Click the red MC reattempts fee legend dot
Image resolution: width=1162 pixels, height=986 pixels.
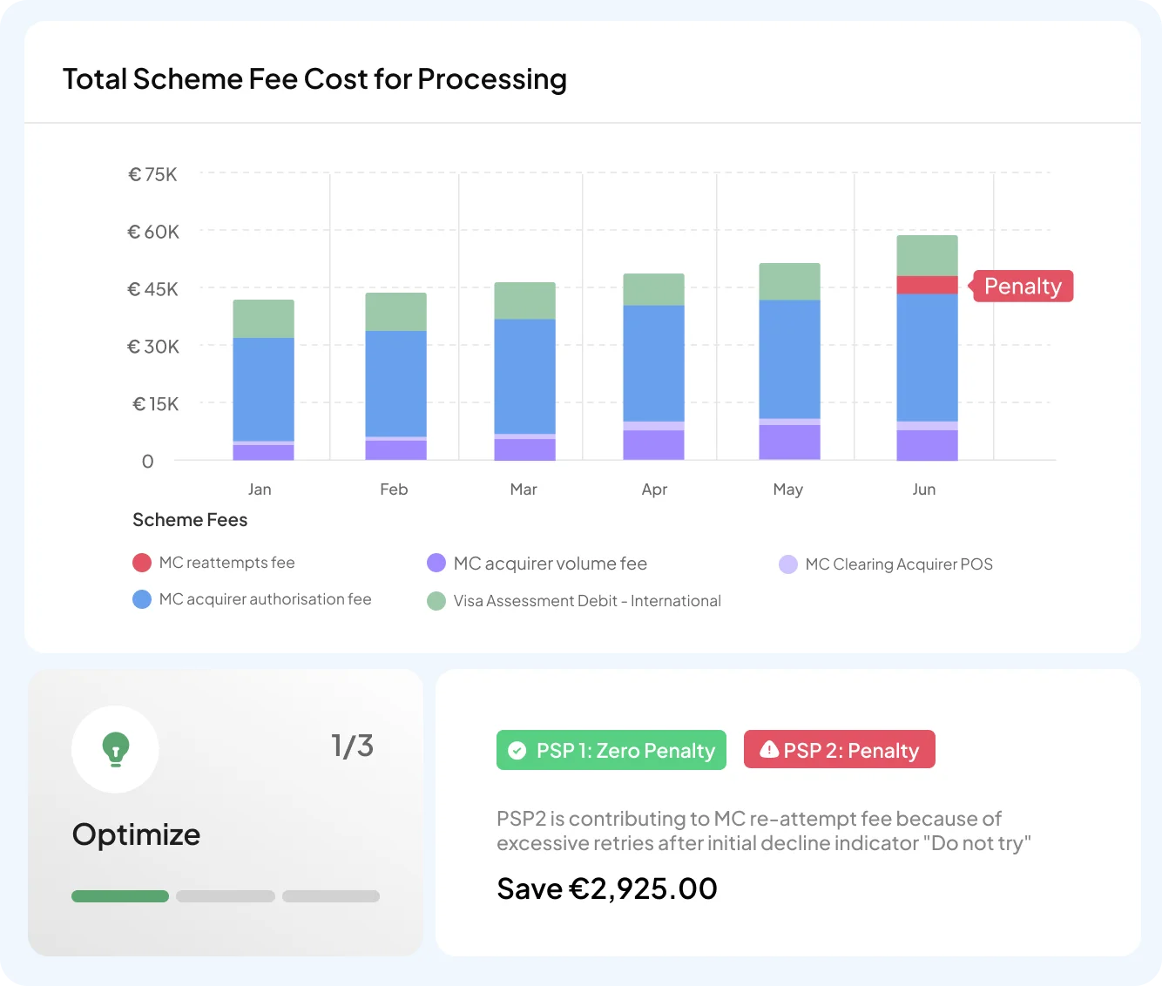point(142,563)
